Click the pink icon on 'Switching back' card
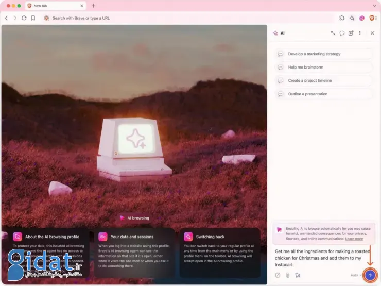Screen dimensions: 381x286 (x=188, y=237)
